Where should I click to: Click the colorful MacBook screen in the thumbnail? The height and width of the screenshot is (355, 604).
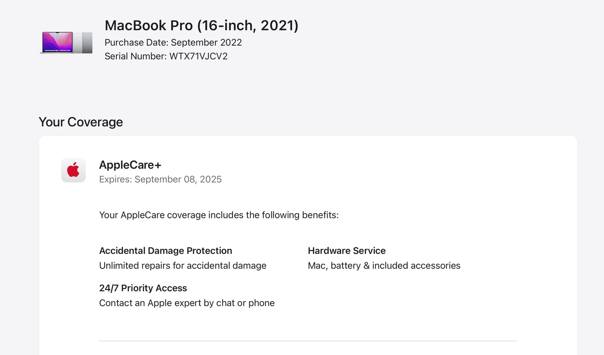pyautogui.click(x=58, y=42)
